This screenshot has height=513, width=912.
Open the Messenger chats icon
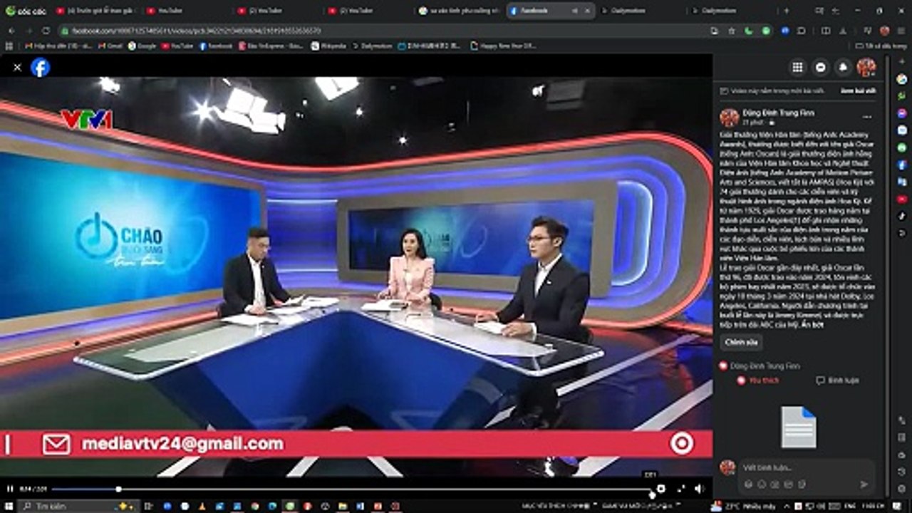(x=821, y=67)
